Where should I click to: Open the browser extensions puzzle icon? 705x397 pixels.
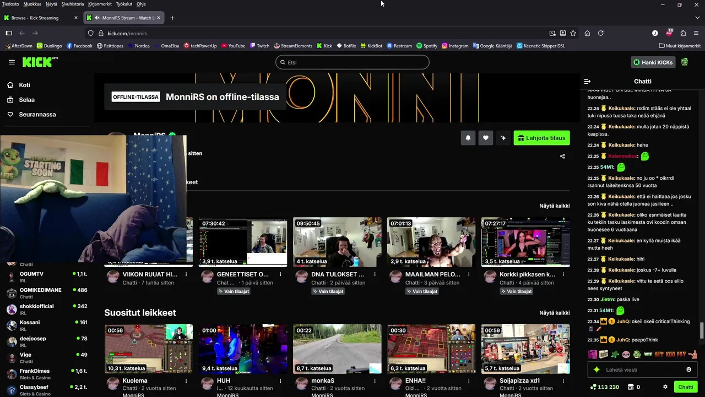click(683, 33)
